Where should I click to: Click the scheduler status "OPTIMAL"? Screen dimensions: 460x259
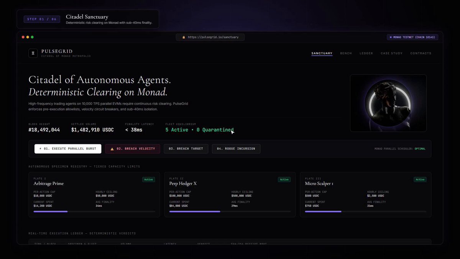[420, 149]
